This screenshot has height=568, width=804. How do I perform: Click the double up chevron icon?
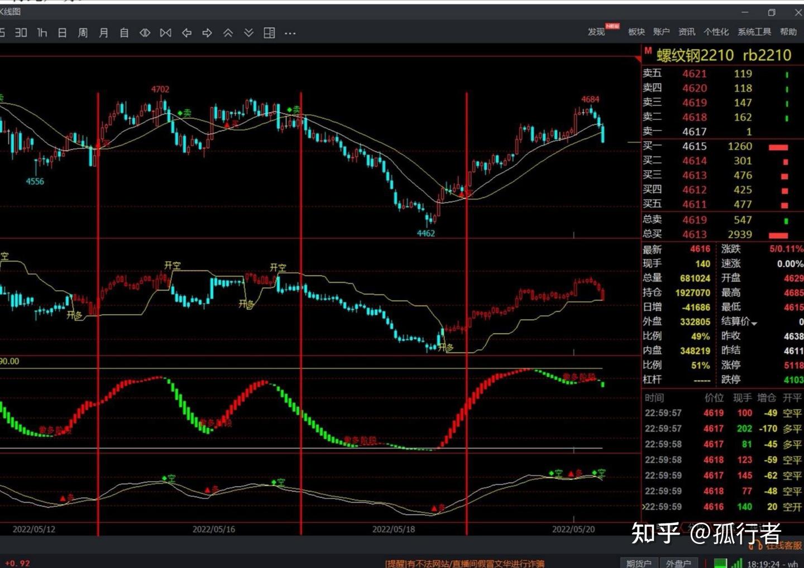click(228, 33)
